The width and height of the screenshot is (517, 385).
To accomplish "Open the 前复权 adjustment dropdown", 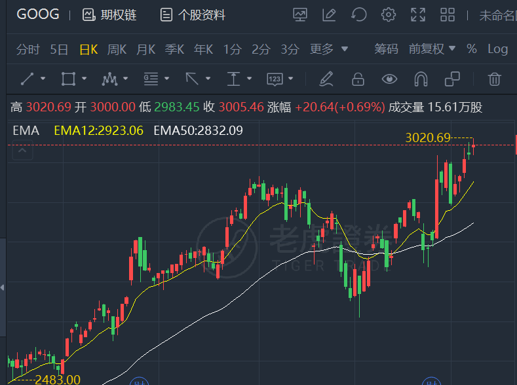I will click(x=432, y=49).
